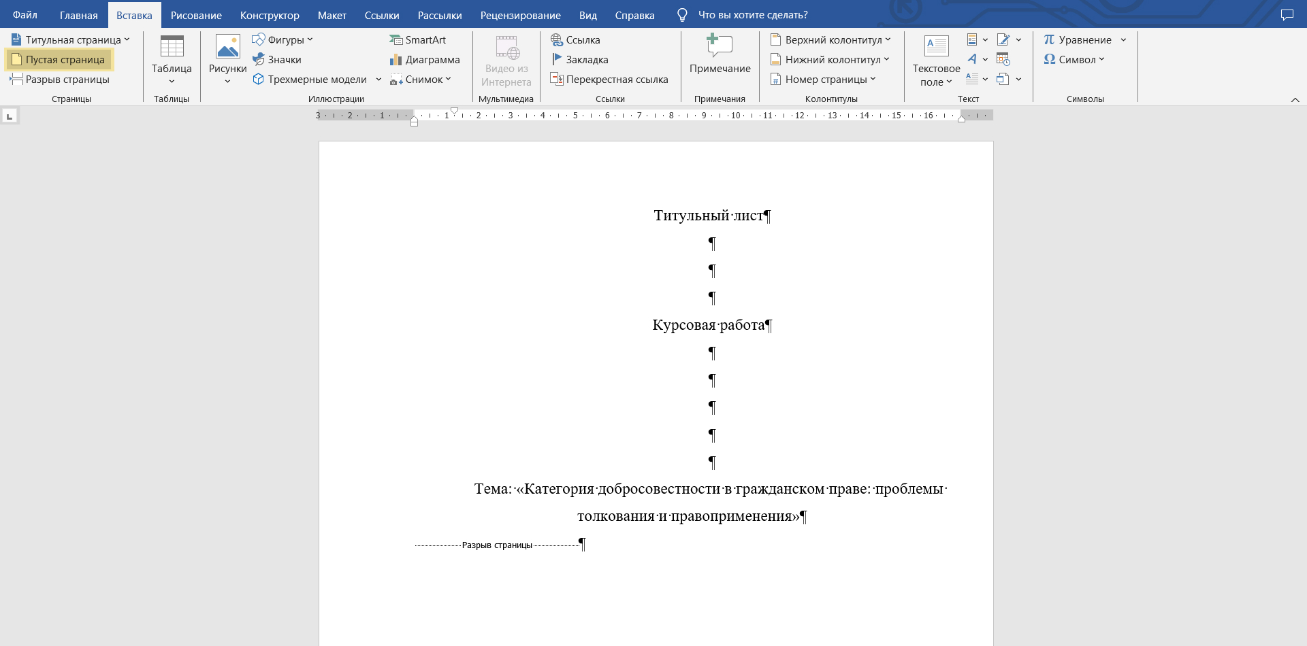Focus the 'Что вы хотите сделать?' search box
The height and width of the screenshot is (646, 1307).
[x=753, y=14]
